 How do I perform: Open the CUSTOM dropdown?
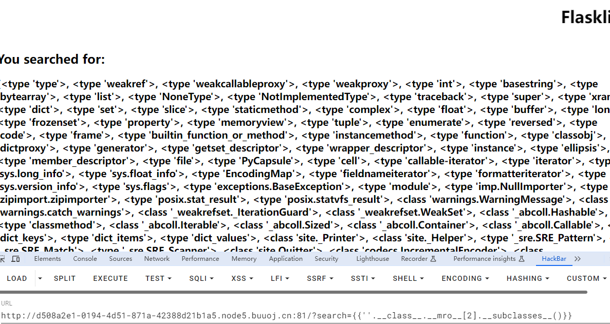[x=586, y=278]
